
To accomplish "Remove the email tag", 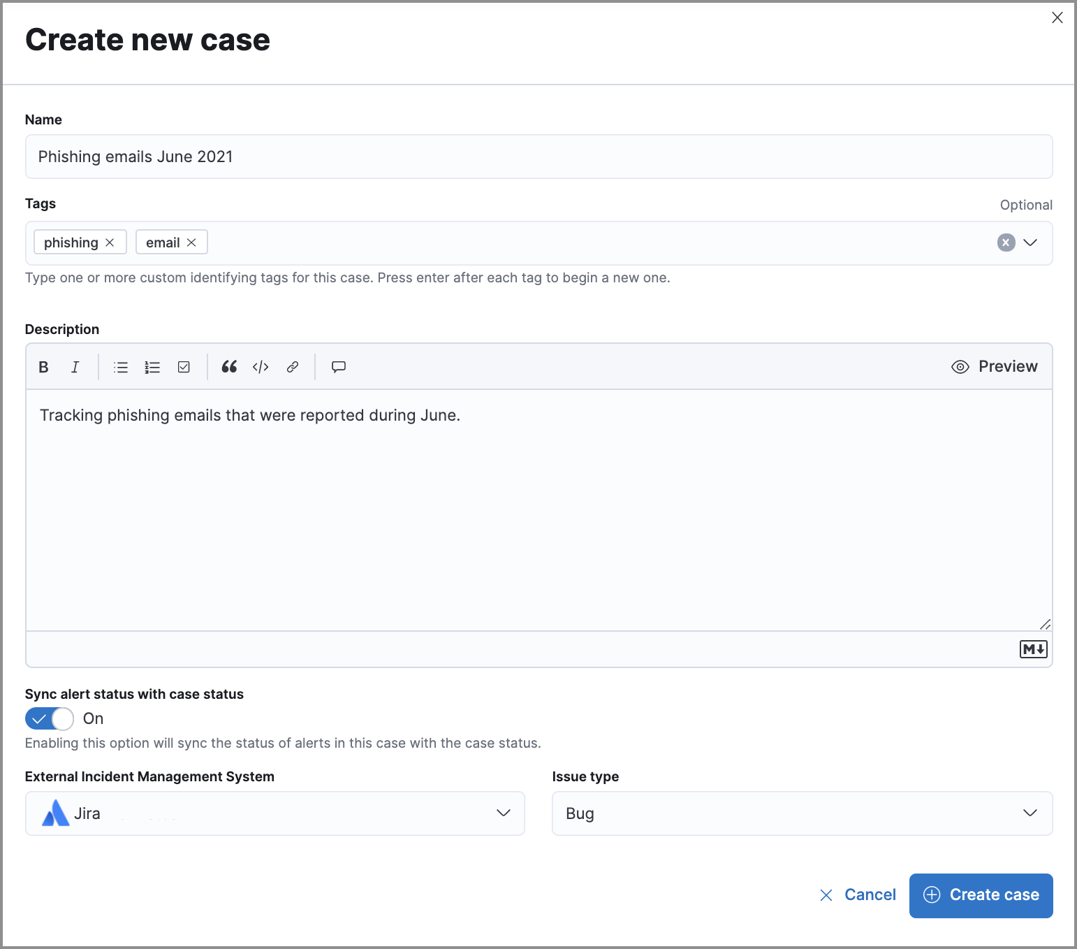I will (x=192, y=242).
